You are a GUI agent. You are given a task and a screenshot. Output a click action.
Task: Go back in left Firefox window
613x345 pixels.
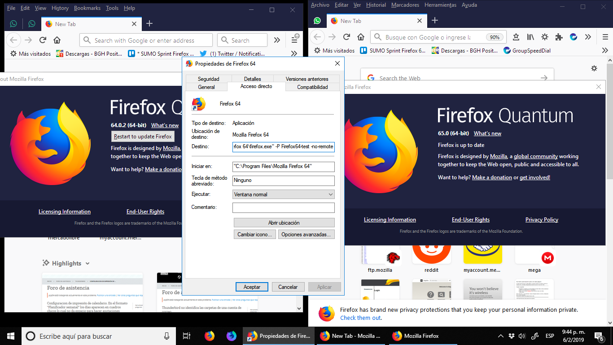[13, 40]
